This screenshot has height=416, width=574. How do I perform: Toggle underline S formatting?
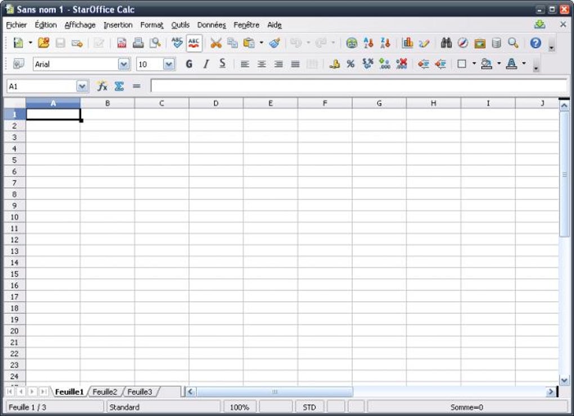tap(222, 64)
